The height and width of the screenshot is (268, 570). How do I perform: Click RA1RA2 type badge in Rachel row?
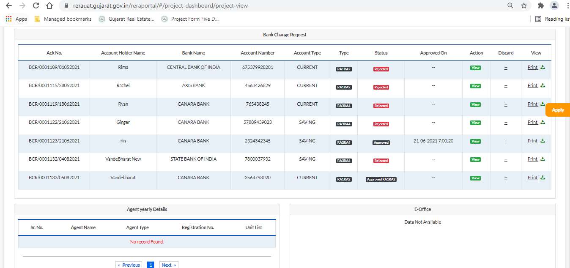click(x=344, y=87)
